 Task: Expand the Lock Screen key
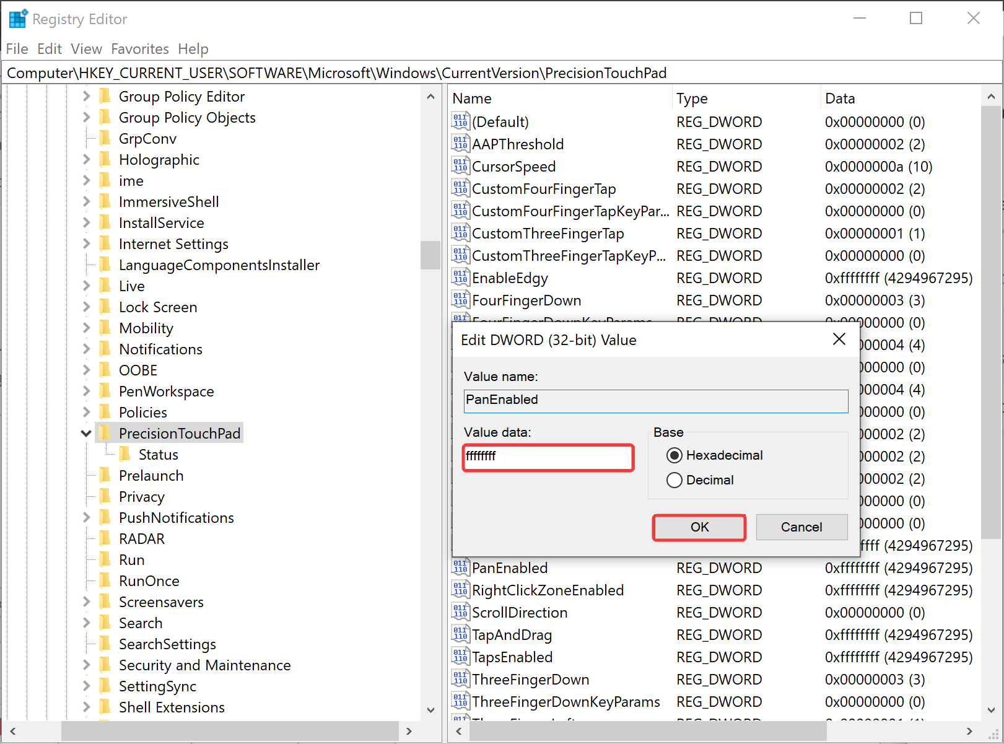86,307
